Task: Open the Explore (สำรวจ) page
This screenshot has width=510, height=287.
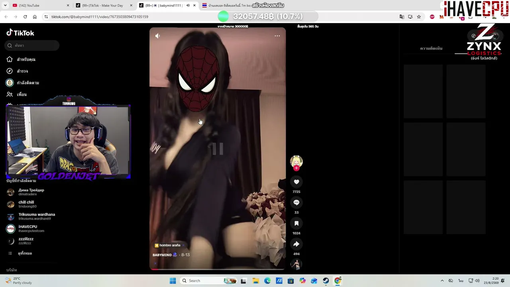Action: click(18, 71)
